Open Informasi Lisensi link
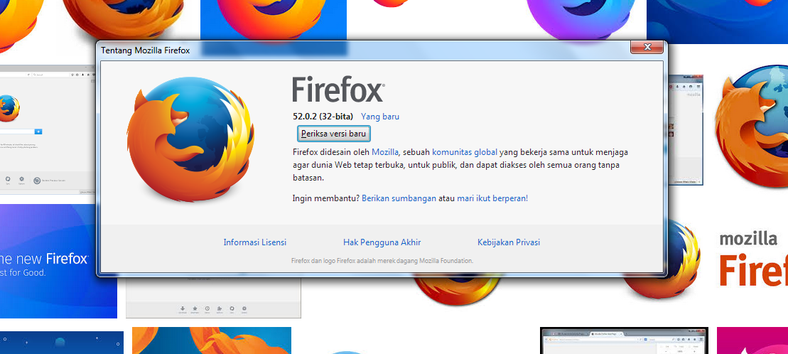This screenshot has height=354, width=788. tap(255, 242)
